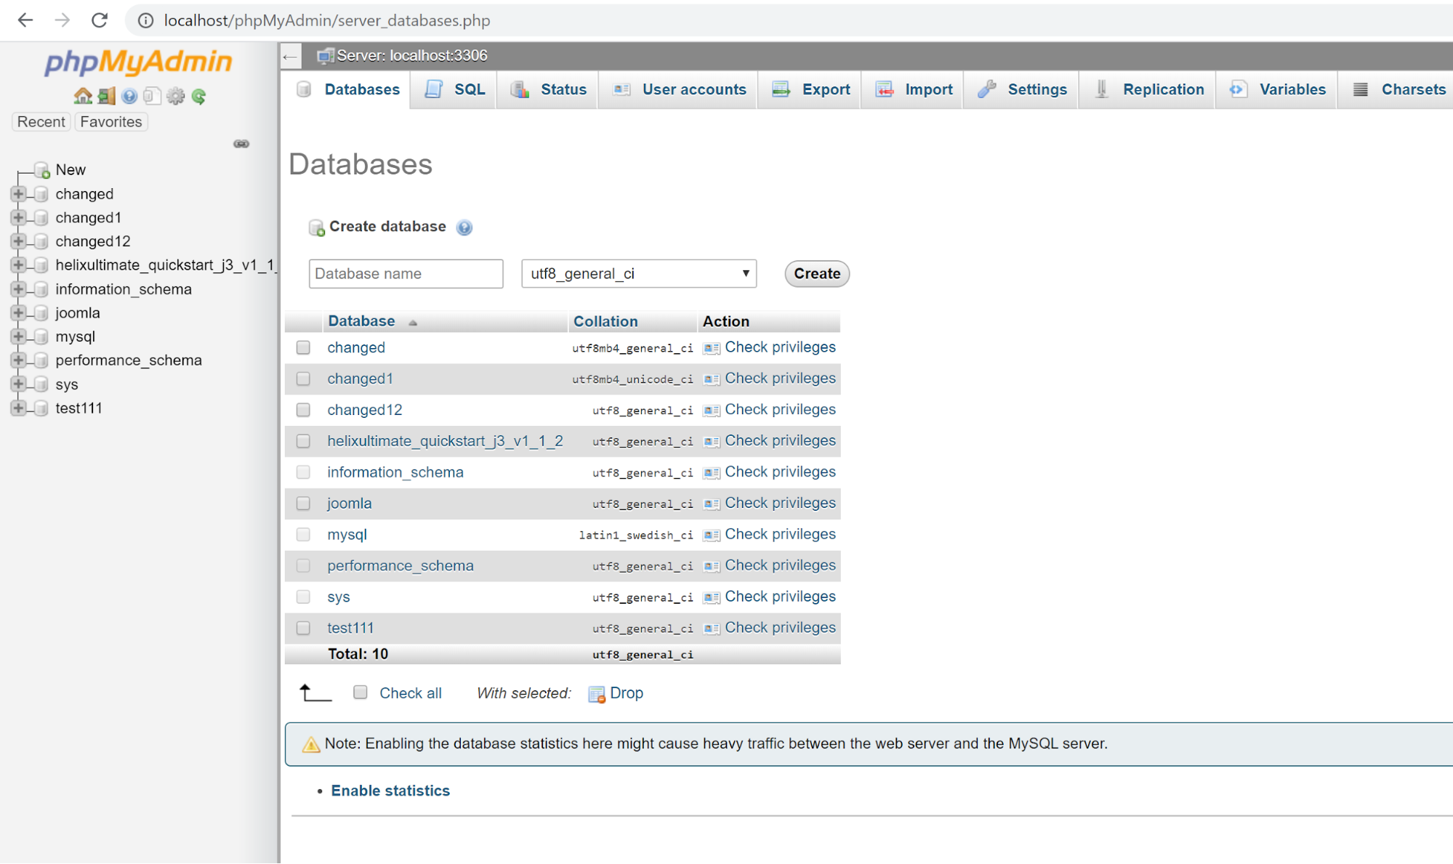Expand the mysql tree node
Screen dimensions: 1453x864
18,336
